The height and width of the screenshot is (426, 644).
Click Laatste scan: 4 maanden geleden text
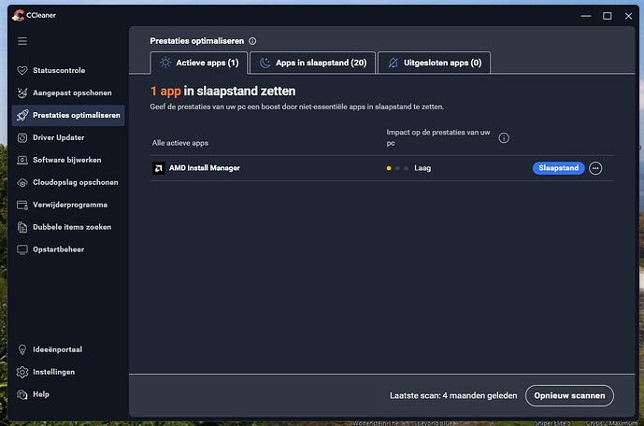pos(453,395)
